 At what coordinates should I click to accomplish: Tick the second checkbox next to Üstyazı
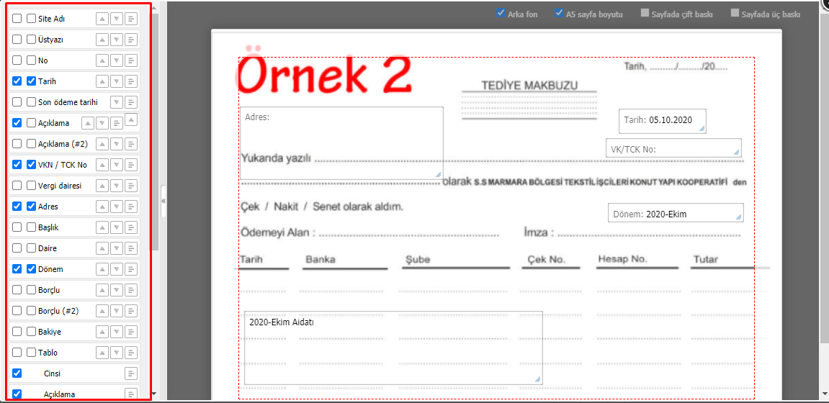[31, 39]
